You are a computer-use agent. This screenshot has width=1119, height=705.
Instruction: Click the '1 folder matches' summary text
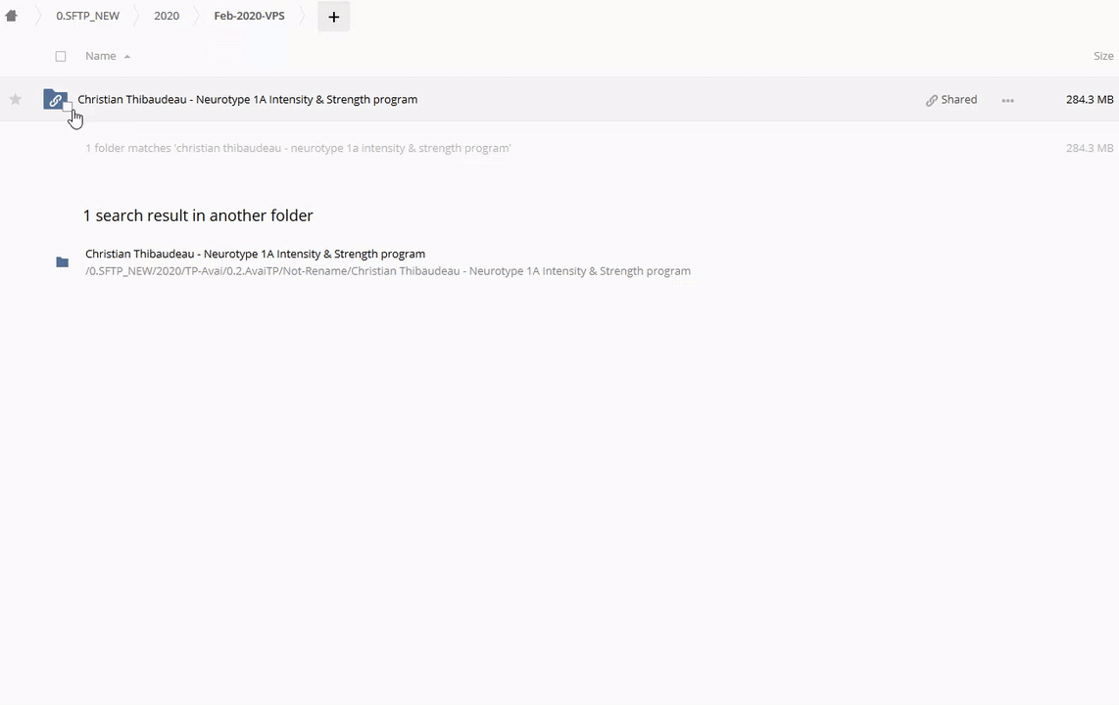pos(298,148)
